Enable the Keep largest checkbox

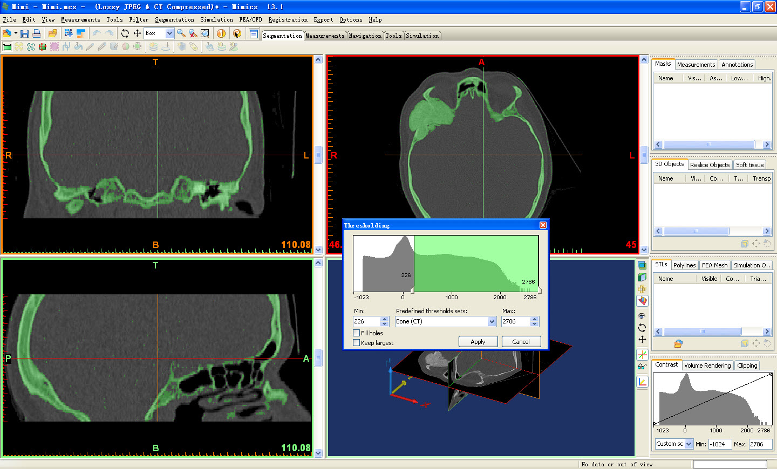[356, 343]
